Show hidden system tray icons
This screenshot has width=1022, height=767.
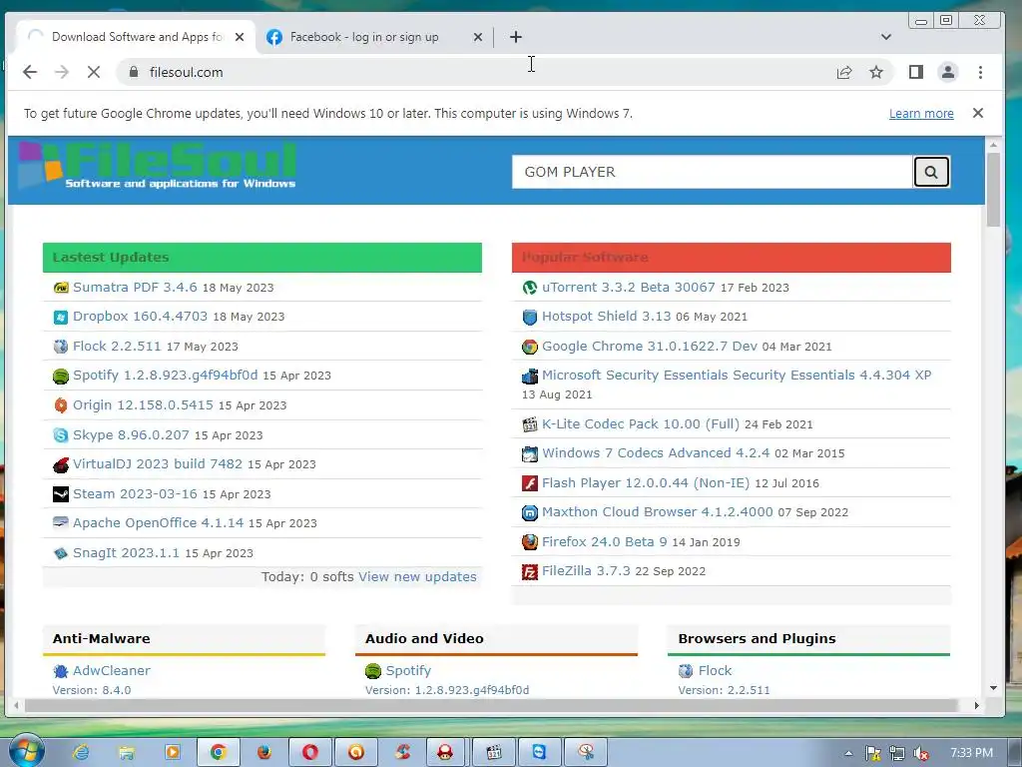click(848, 753)
